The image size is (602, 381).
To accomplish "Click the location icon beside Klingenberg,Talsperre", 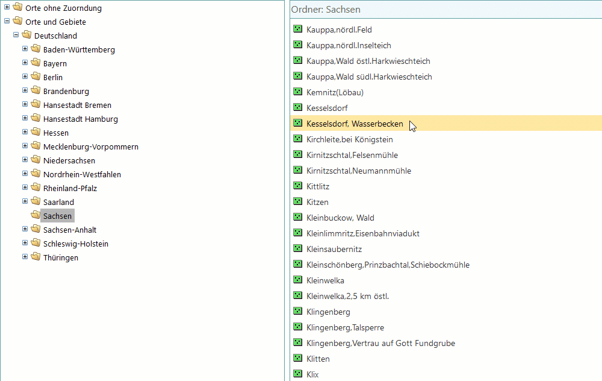I will click(297, 327).
